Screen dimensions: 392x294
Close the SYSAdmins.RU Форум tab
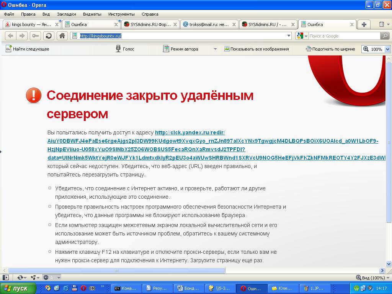[x=175, y=24]
